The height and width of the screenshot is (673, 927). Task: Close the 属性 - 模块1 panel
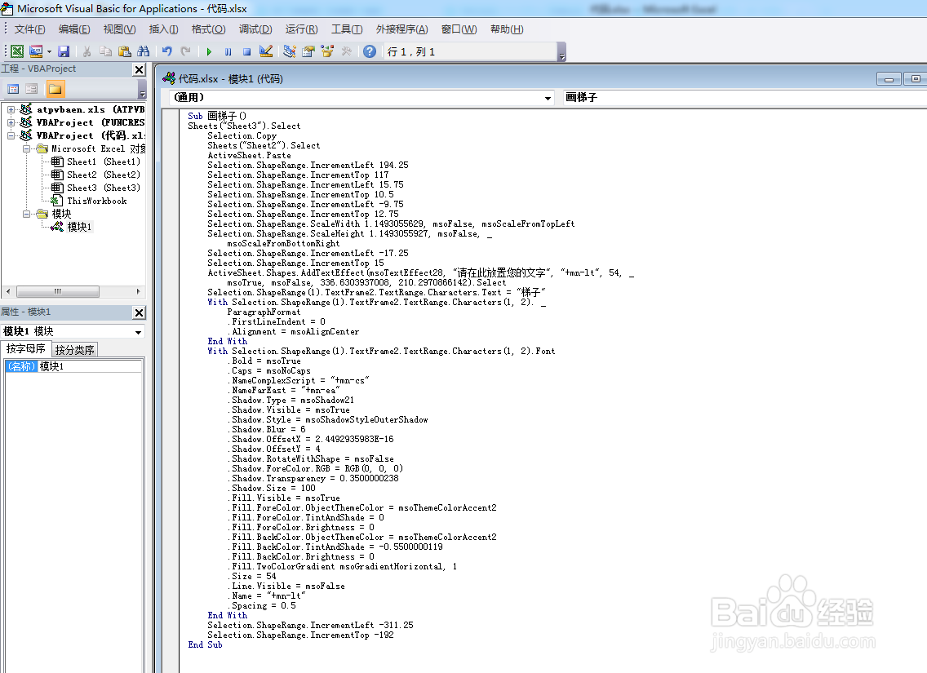point(139,312)
